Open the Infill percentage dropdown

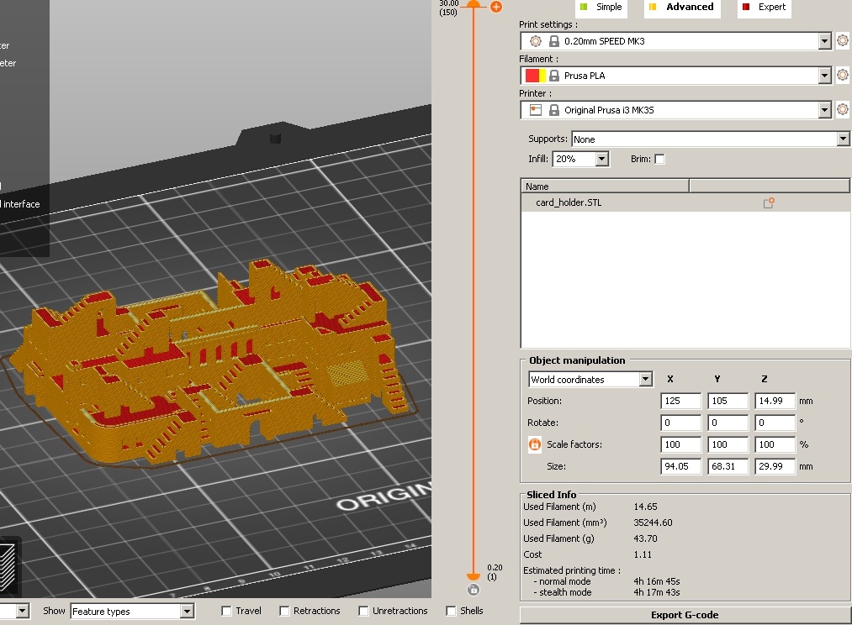point(601,159)
